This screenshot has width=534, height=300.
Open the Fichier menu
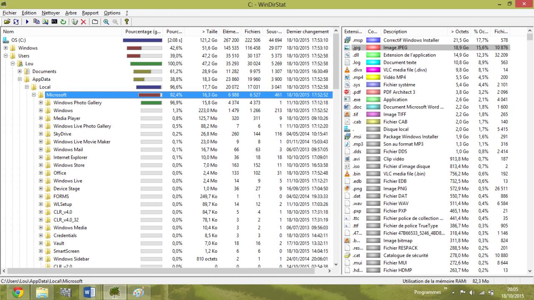[x=10, y=13]
